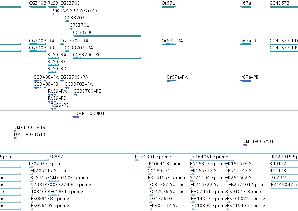298x211 pixels.
Task: Click the LP07027.3prime EST label
Action: tap(46, 164)
